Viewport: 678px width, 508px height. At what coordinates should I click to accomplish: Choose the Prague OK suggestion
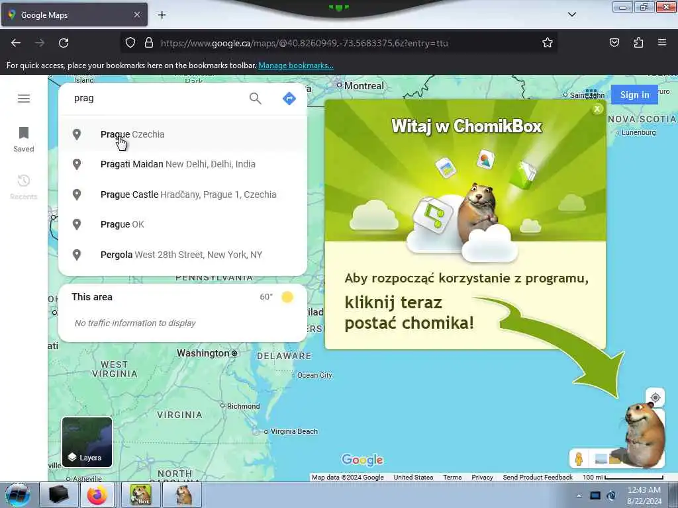[x=183, y=225]
